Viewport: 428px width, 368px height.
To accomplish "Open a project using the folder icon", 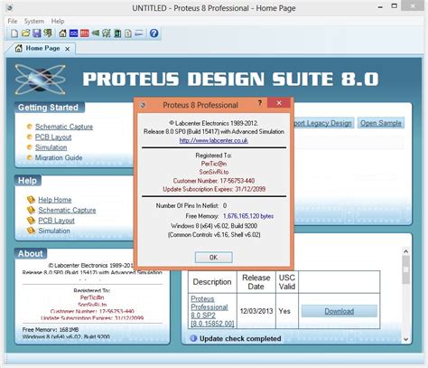I will pos(25,33).
